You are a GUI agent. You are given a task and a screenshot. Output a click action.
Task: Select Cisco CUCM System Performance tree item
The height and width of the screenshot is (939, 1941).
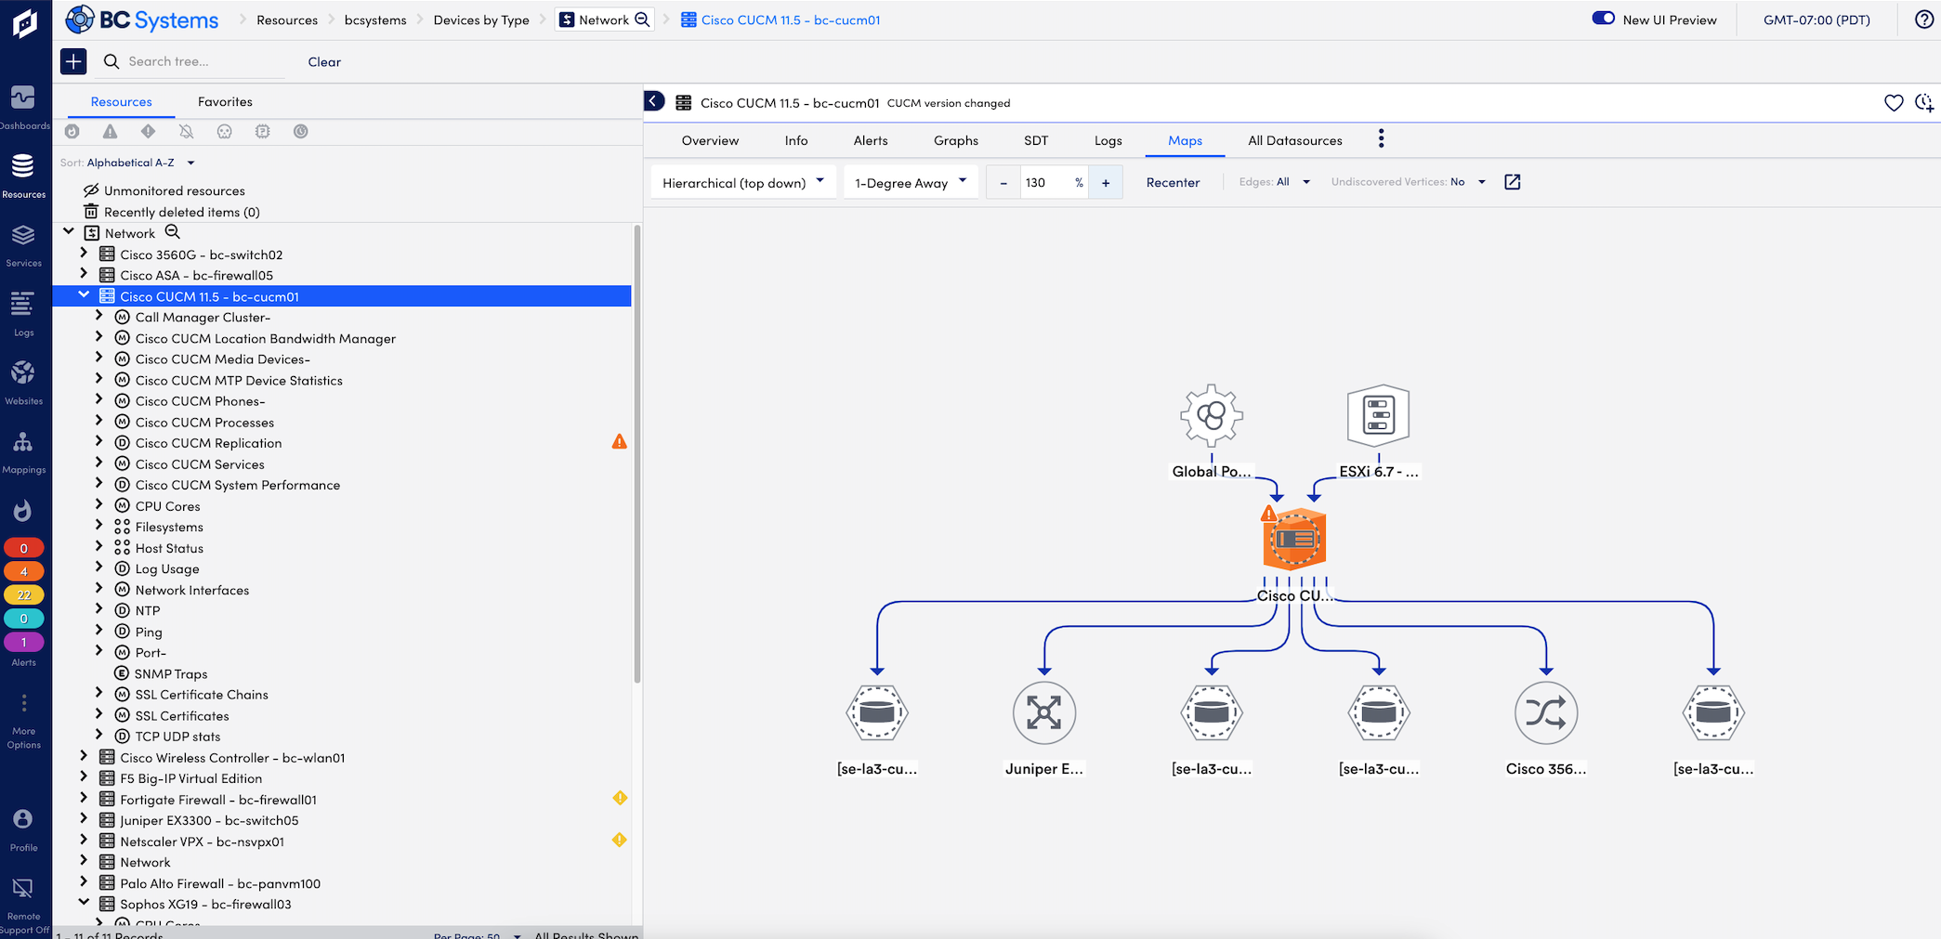[x=237, y=485]
